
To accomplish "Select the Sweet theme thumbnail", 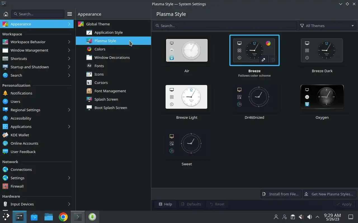I will [187, 143].
